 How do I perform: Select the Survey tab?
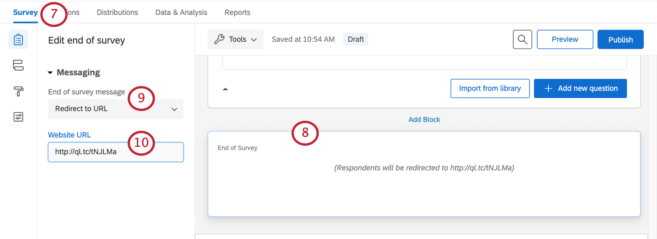pyautogui.click(x=25, y=12)
